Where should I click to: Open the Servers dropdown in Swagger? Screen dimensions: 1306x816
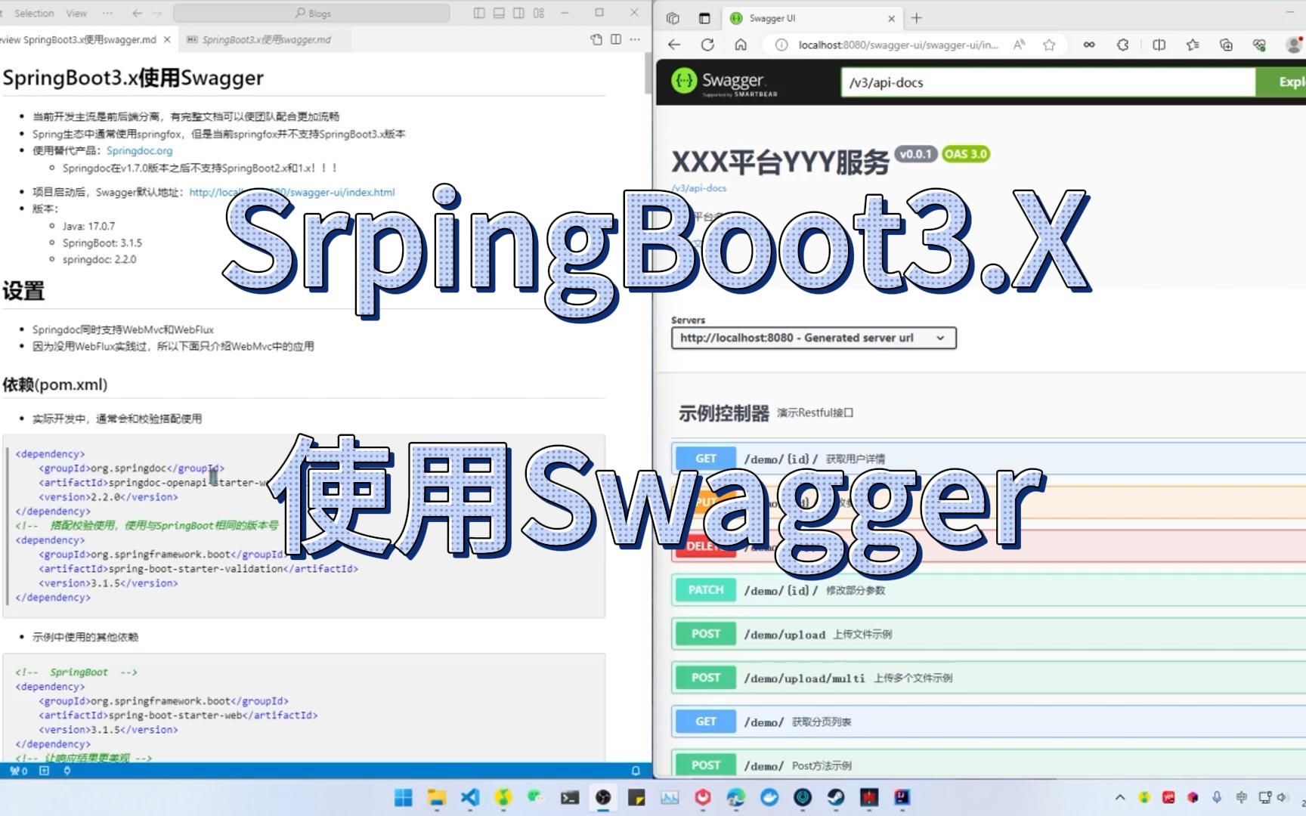814,338
